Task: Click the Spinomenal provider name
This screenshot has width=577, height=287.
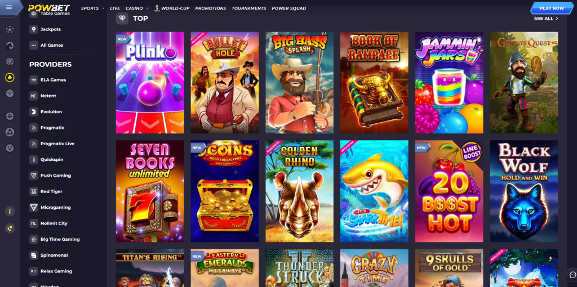Action: click(54, 255)
